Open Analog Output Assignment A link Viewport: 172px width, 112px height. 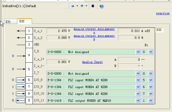[94, 31]
